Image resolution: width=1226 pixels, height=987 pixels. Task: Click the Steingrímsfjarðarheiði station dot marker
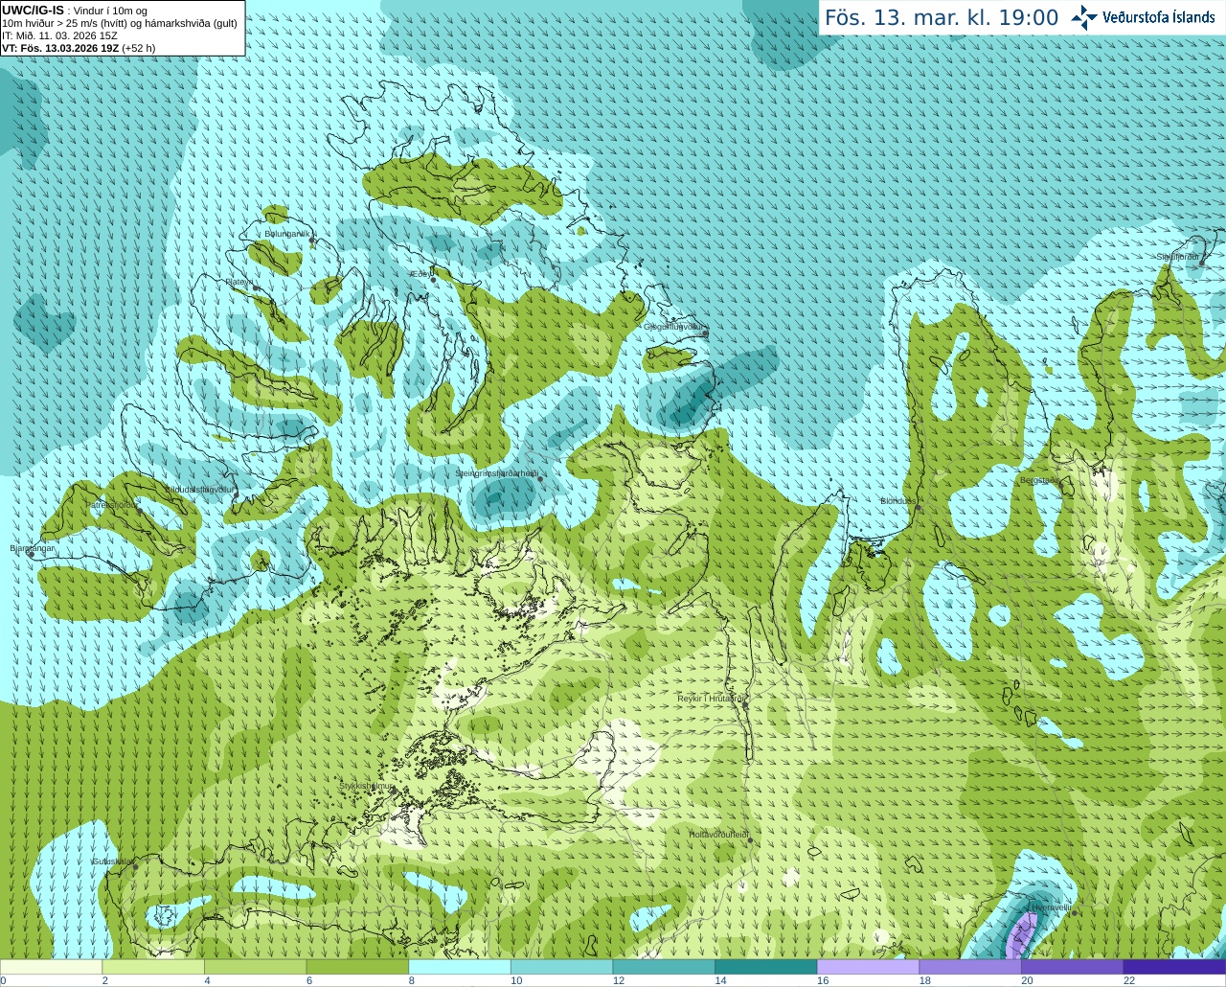540,479
